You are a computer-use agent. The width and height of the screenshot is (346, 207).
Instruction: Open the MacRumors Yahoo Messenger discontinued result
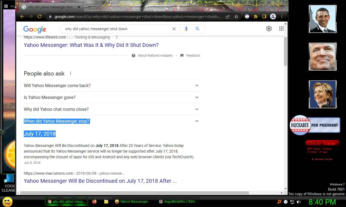click(100, 181)
